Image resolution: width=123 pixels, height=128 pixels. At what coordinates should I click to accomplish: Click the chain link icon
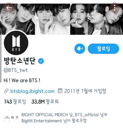click(6, 91)
